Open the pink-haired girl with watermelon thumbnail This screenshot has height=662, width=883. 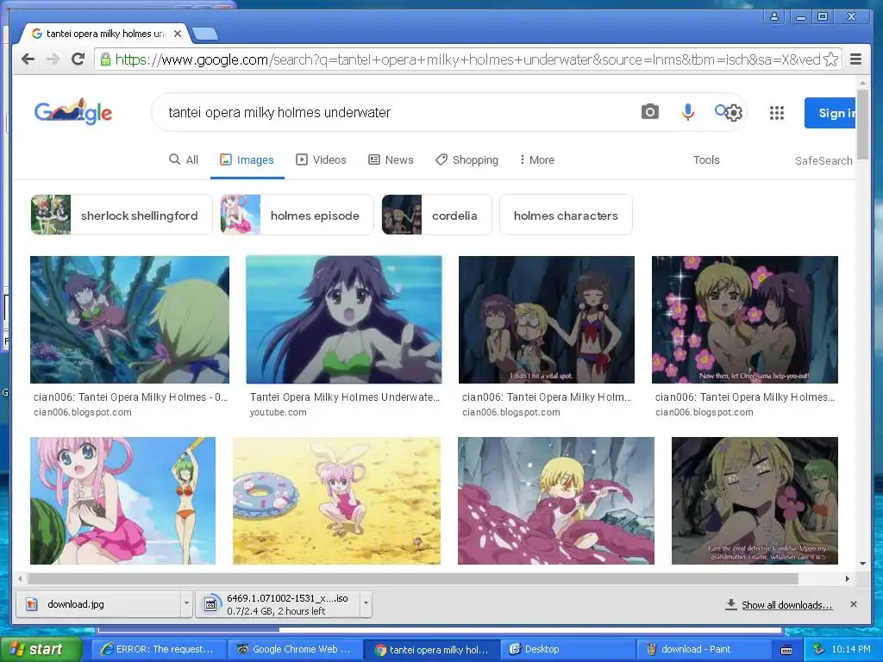coord(122,501)
